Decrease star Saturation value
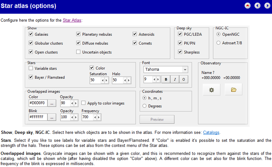 point(103,80)
